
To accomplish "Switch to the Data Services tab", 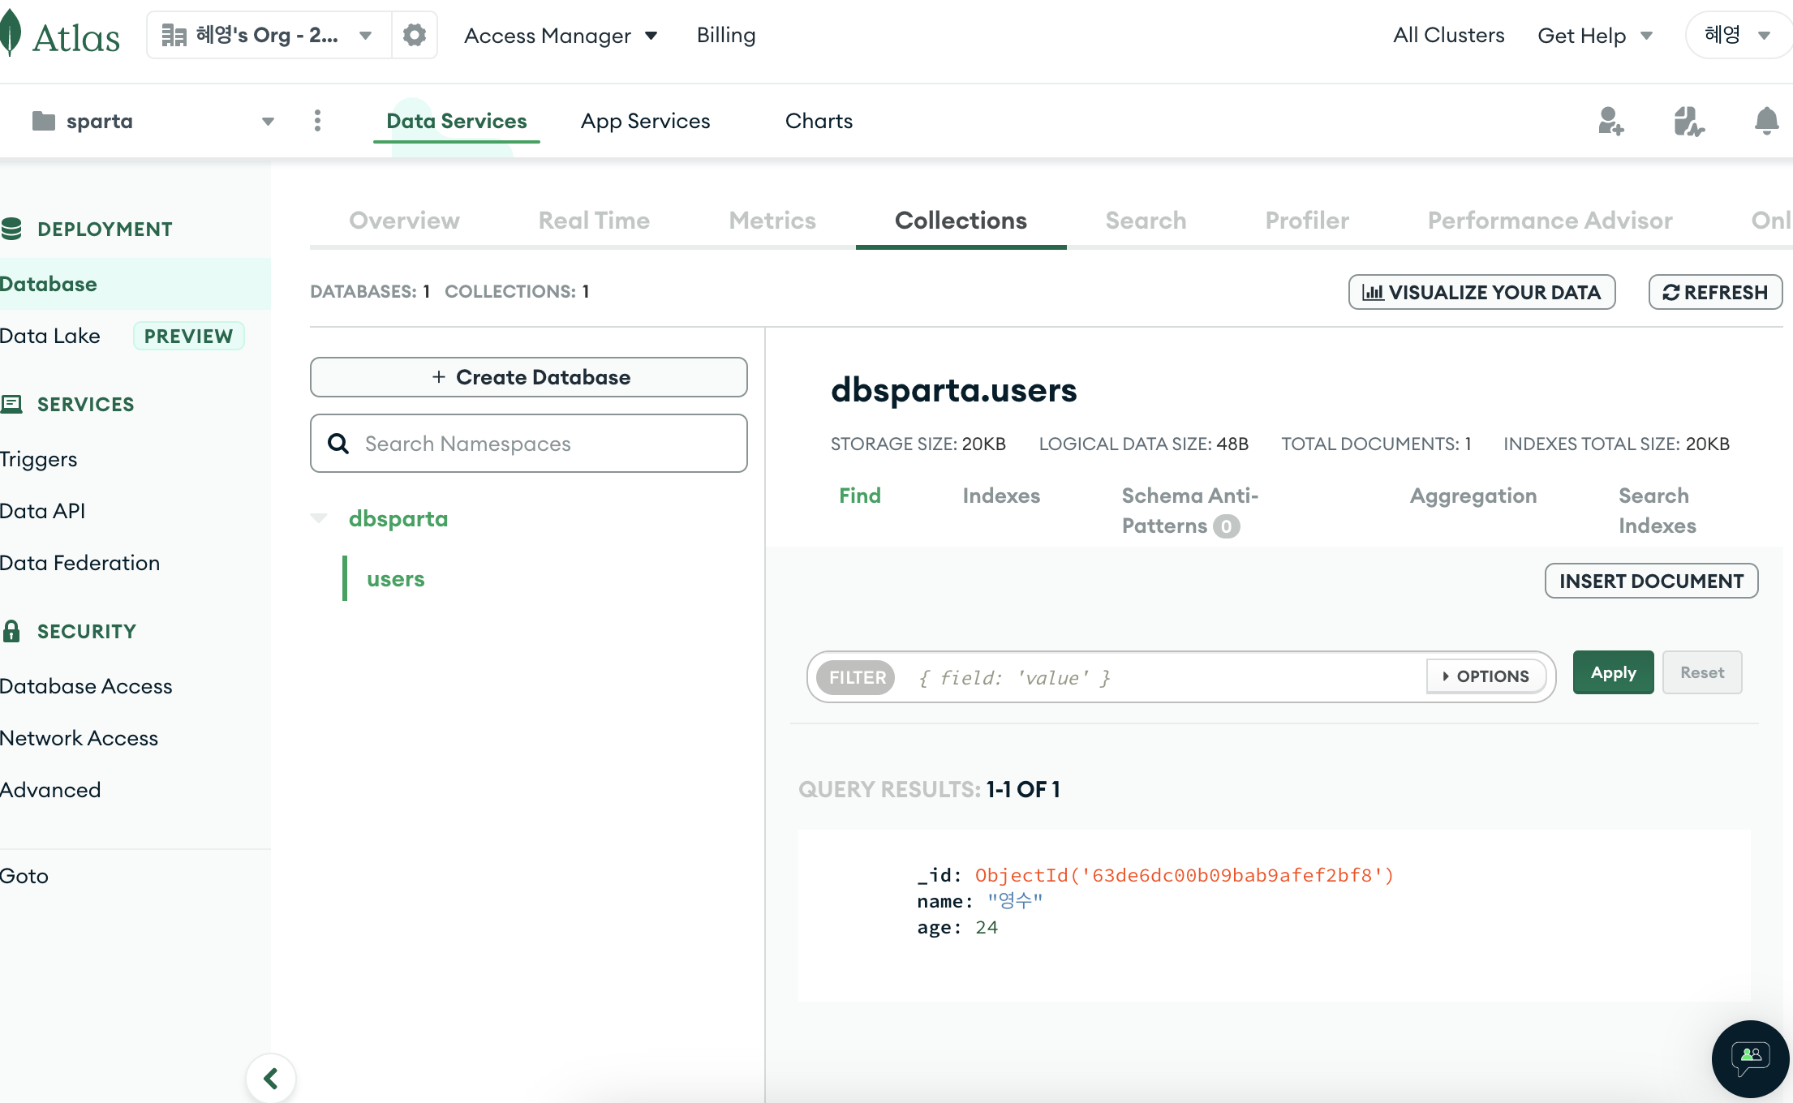I will (x=457, y=121).
